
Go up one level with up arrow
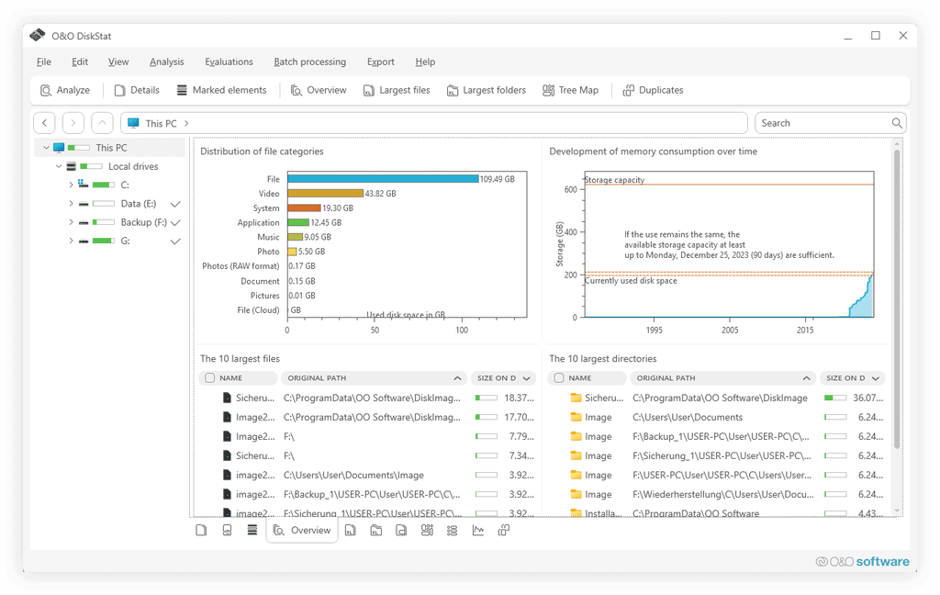[x=103, y=123]
